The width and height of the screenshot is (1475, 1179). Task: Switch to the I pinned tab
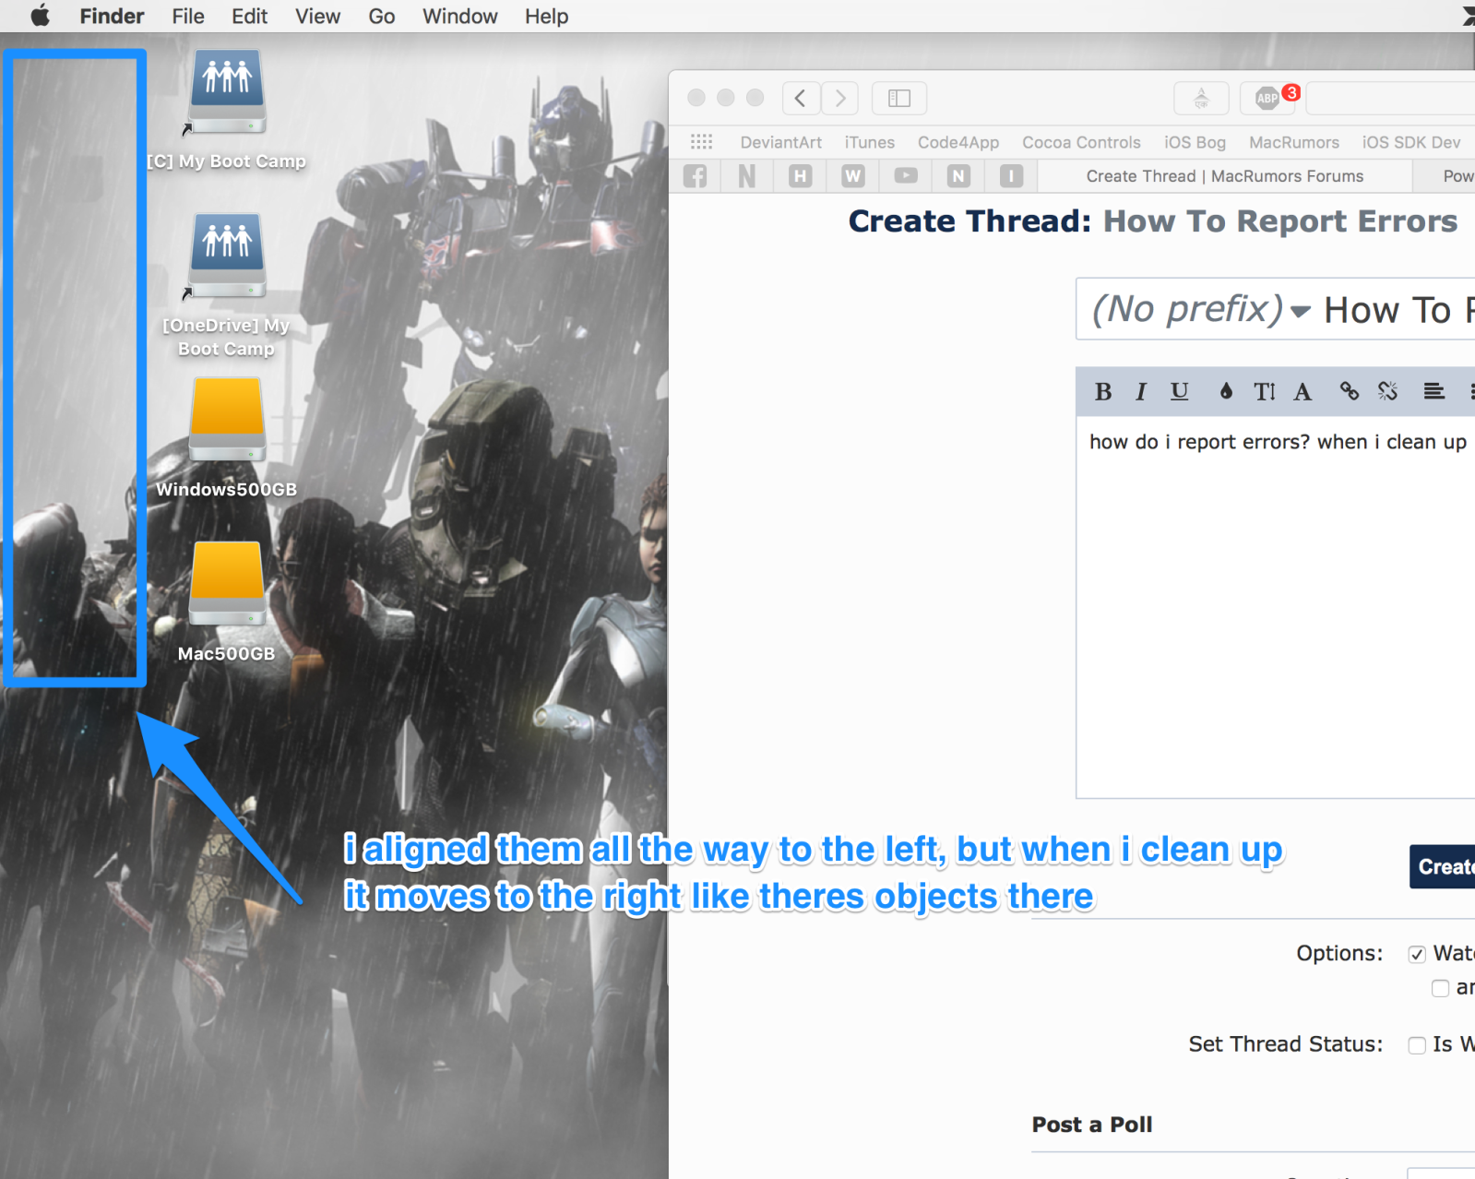1012,176
